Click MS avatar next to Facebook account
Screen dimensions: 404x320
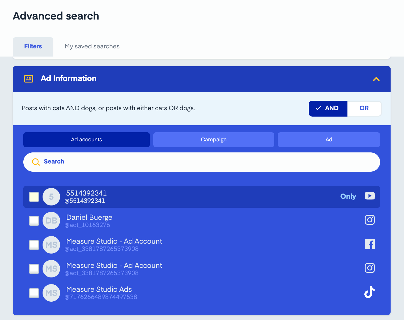[51, 245]
